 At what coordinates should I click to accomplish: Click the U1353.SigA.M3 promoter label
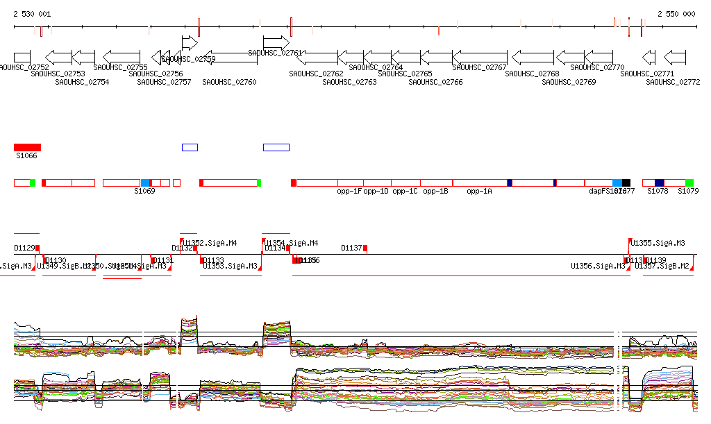[x=230, y=266]
